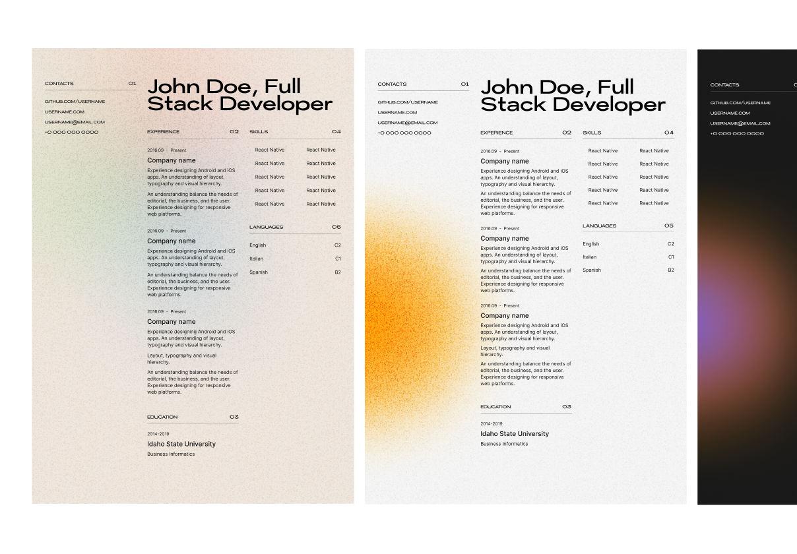This screenshot has width=797, height=554.
Task: Click the EDUCATION heading on the white resume
Action: (495, 407)
